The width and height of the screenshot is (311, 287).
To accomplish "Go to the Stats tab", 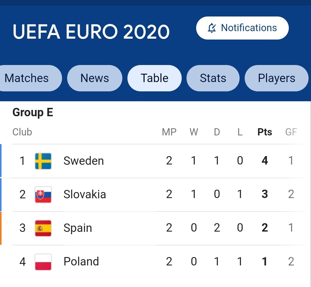I will tap(213, 78).
